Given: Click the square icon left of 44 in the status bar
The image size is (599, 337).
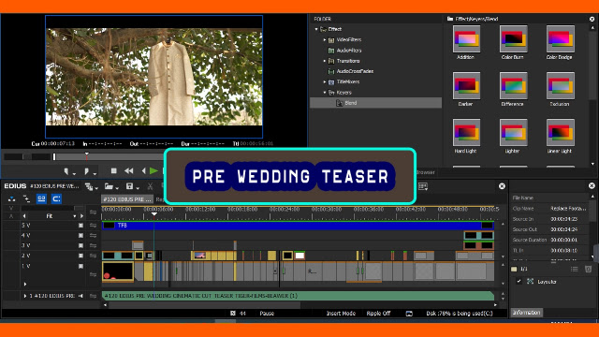Looking at the screenshot, I should [233, 314].
